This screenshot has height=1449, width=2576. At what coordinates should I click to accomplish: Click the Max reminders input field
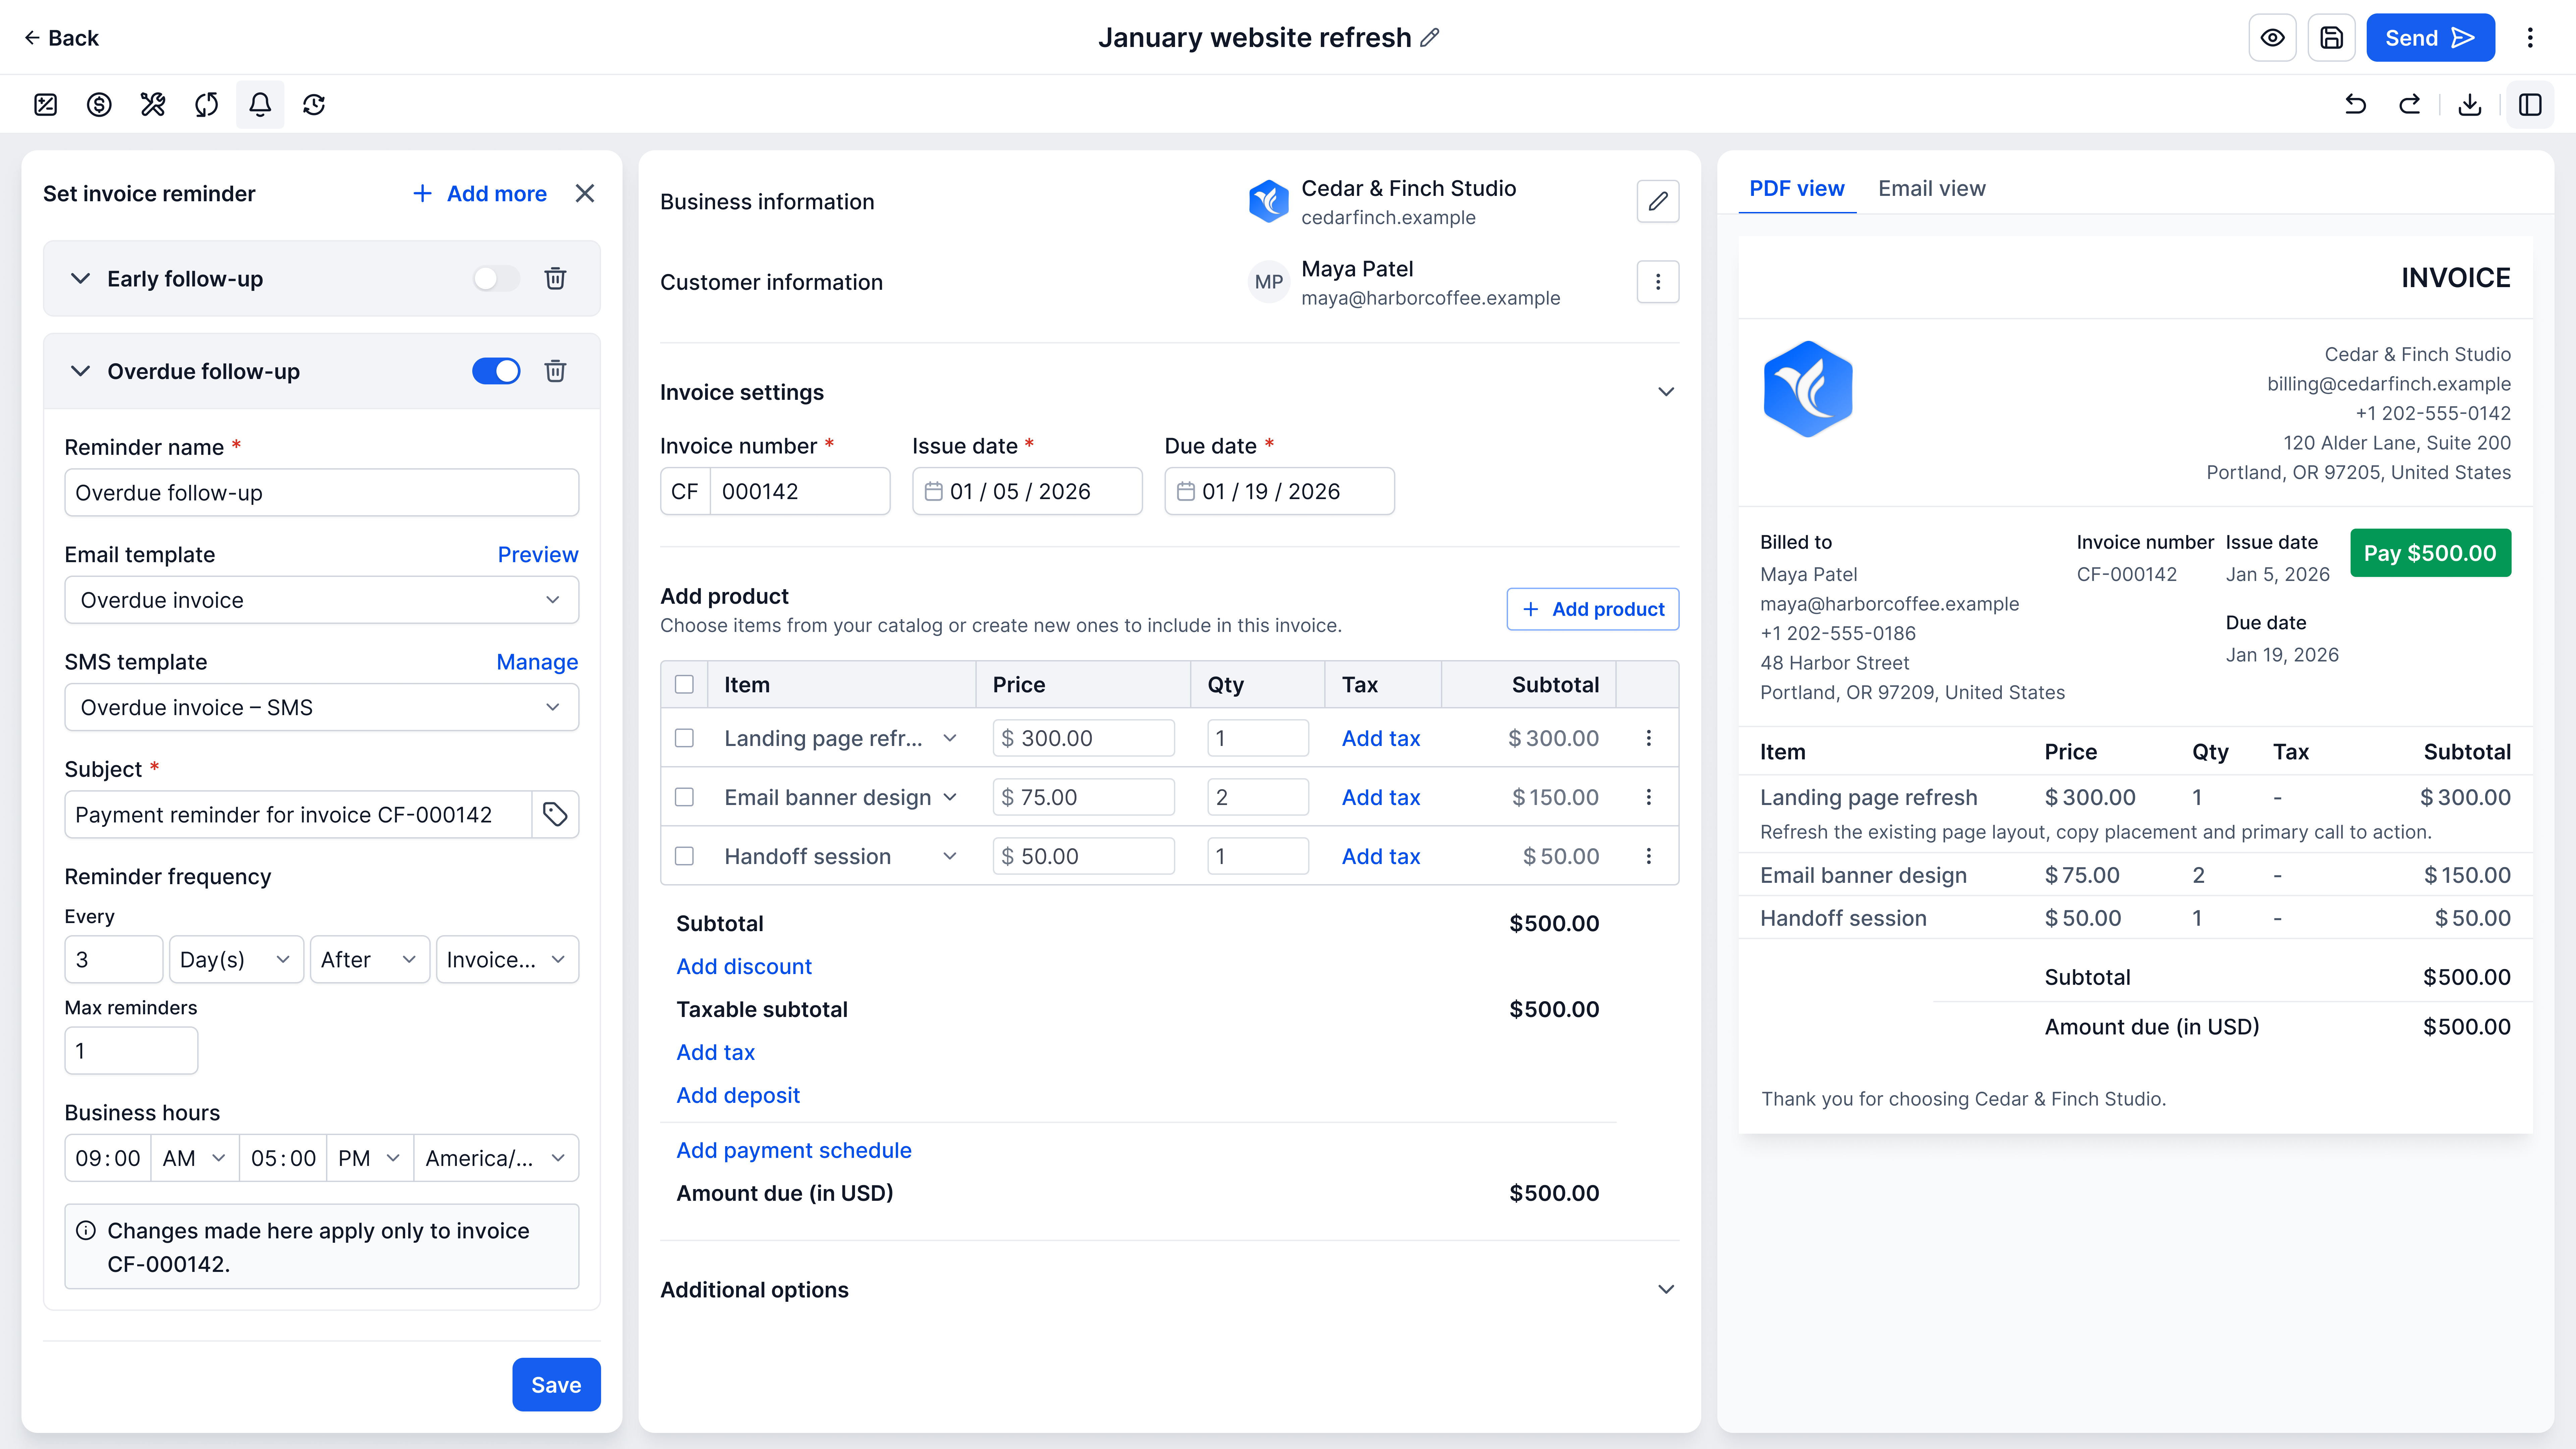click(x=131, y=1051)
